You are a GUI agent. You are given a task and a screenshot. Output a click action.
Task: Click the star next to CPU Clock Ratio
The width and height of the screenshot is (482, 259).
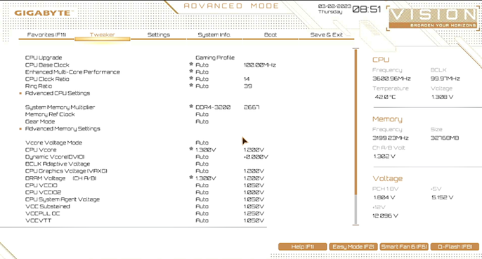191,79
